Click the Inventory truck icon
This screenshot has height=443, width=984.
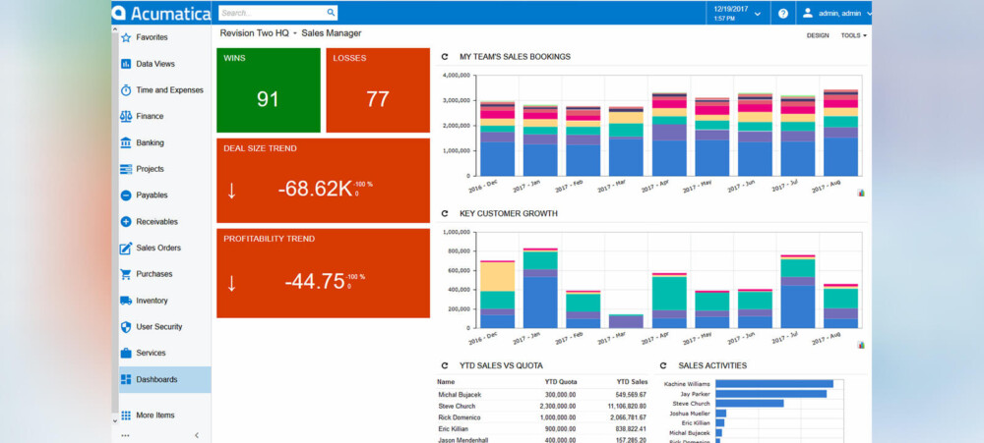[126, 301]
